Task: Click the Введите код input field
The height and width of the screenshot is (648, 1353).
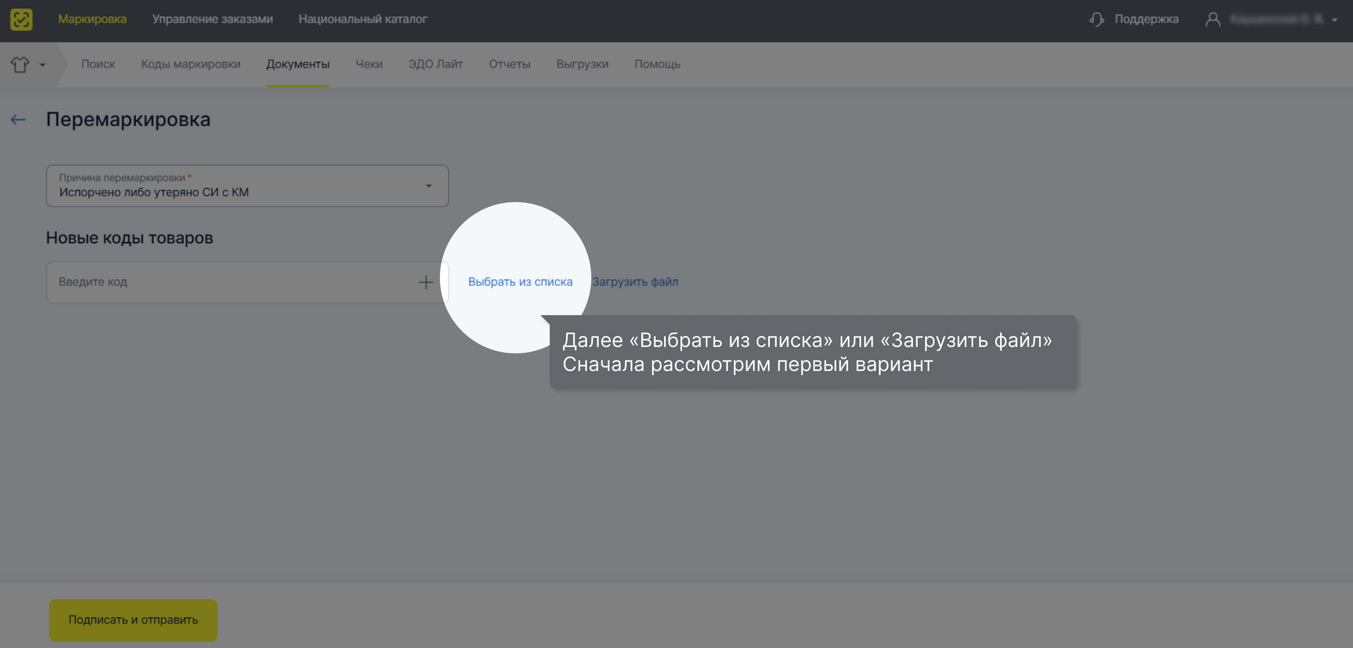Action: point(210,282)
